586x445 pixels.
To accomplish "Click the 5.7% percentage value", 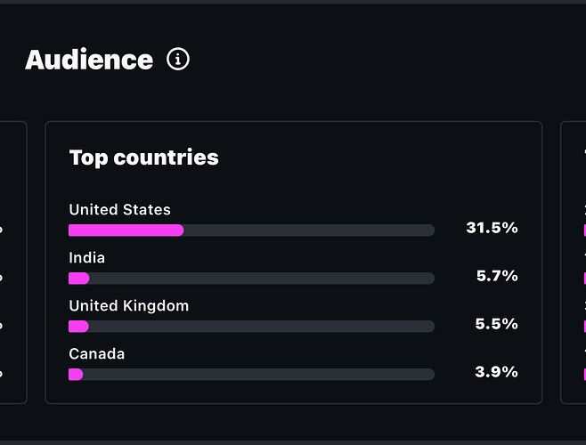I will pyautogui.click(x=497, y=276).
